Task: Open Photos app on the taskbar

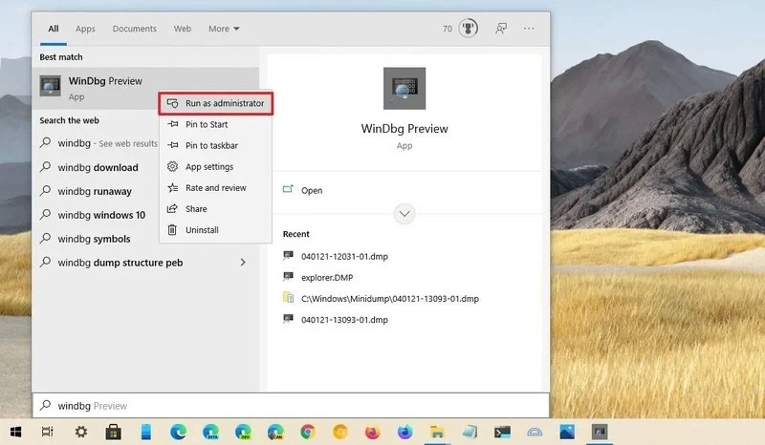Action: click(x=567, y=432)
